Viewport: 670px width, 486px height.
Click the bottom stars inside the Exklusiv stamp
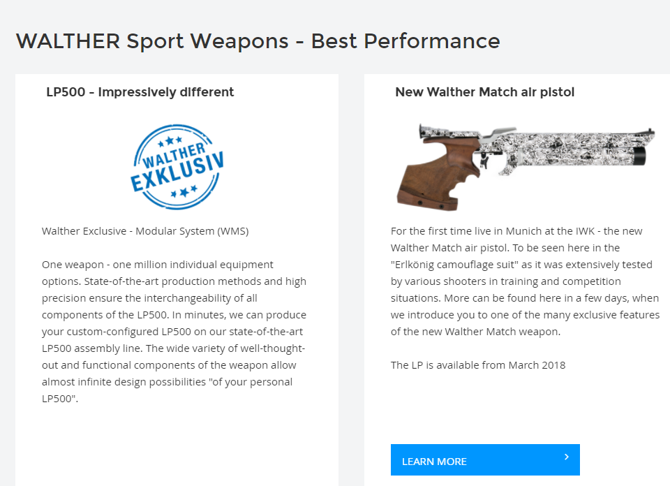click(184, 191)
